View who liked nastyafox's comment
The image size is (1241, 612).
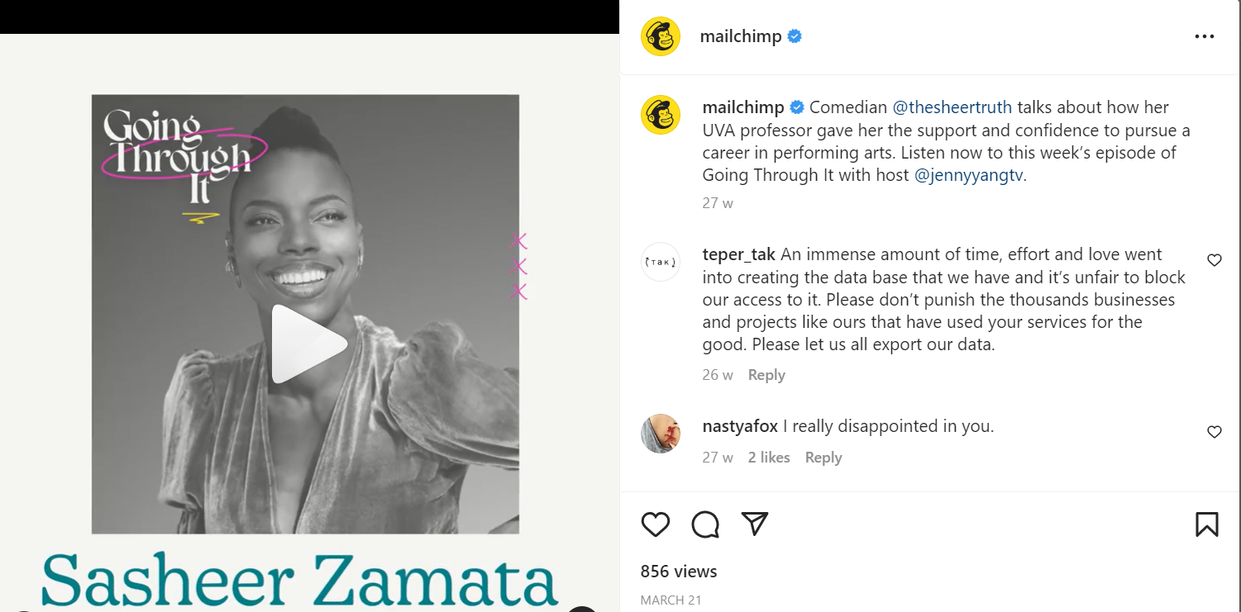point(769,457)
